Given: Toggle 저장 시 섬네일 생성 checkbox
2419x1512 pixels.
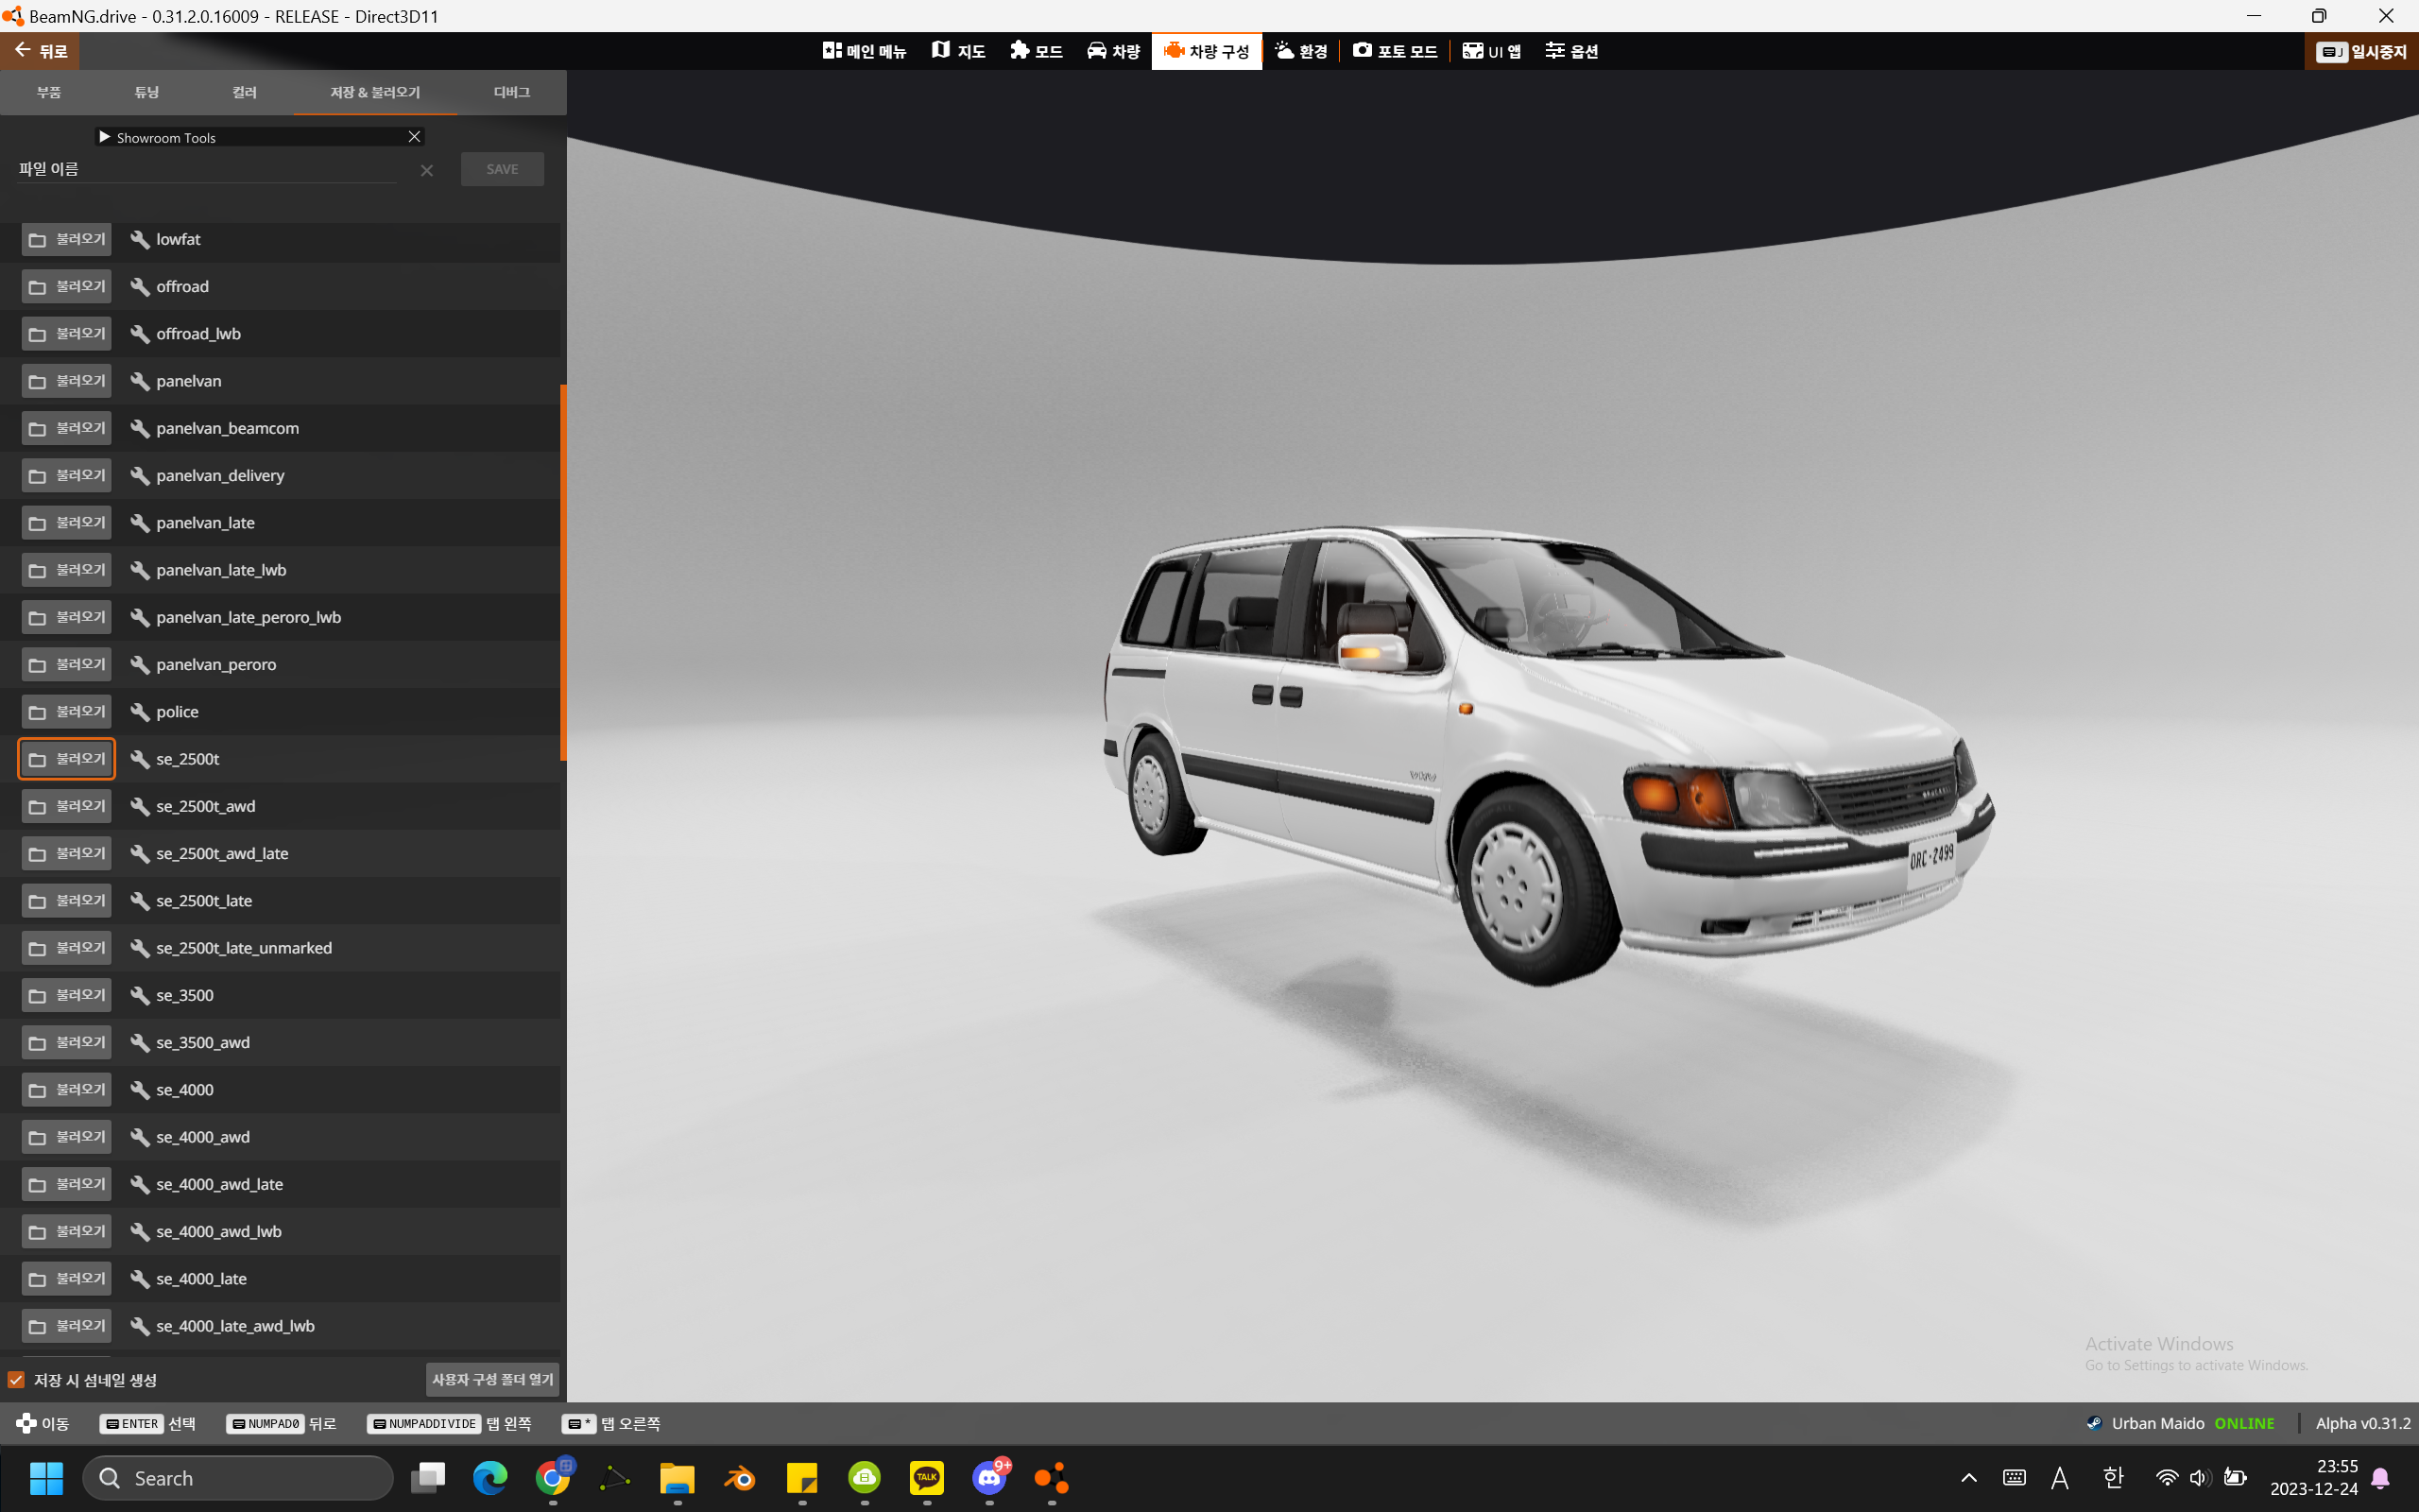Looking at the screenshot, I should coord(17,1380).
